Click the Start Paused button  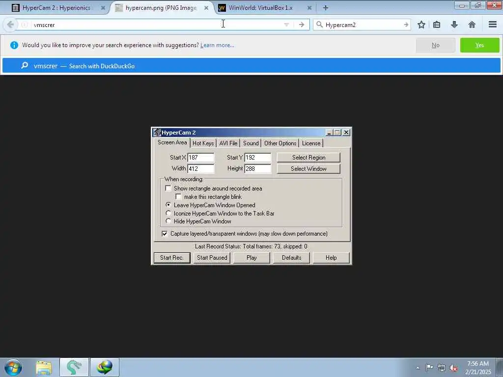tap(212, 258)
